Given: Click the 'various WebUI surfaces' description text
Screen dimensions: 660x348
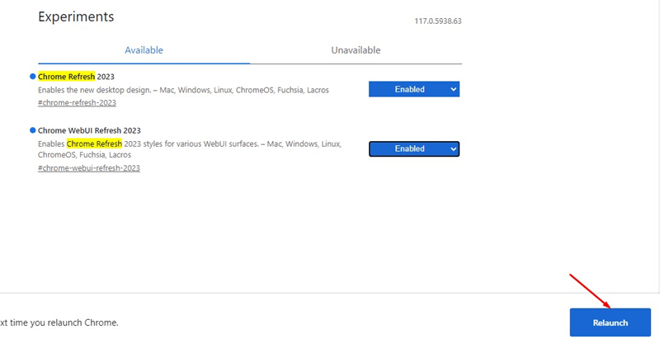Looking at the screenshot, I should (190, 149).
